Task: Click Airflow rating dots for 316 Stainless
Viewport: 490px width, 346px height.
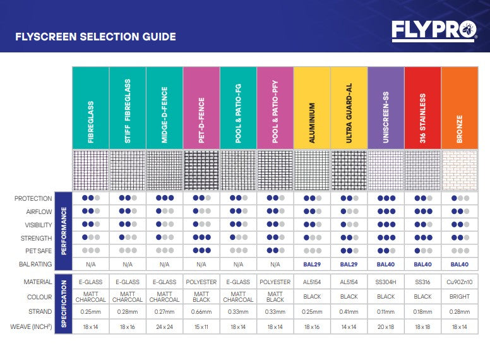Action: [x=422, y=212]
